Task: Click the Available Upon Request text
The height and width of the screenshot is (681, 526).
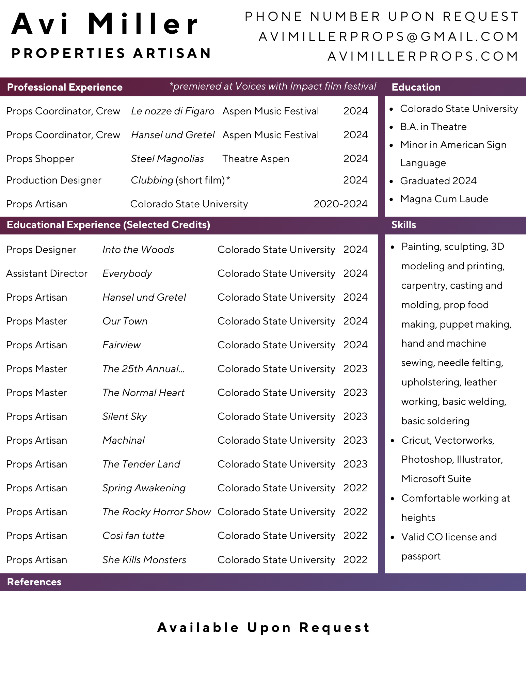Action: (x=263, y=628)
